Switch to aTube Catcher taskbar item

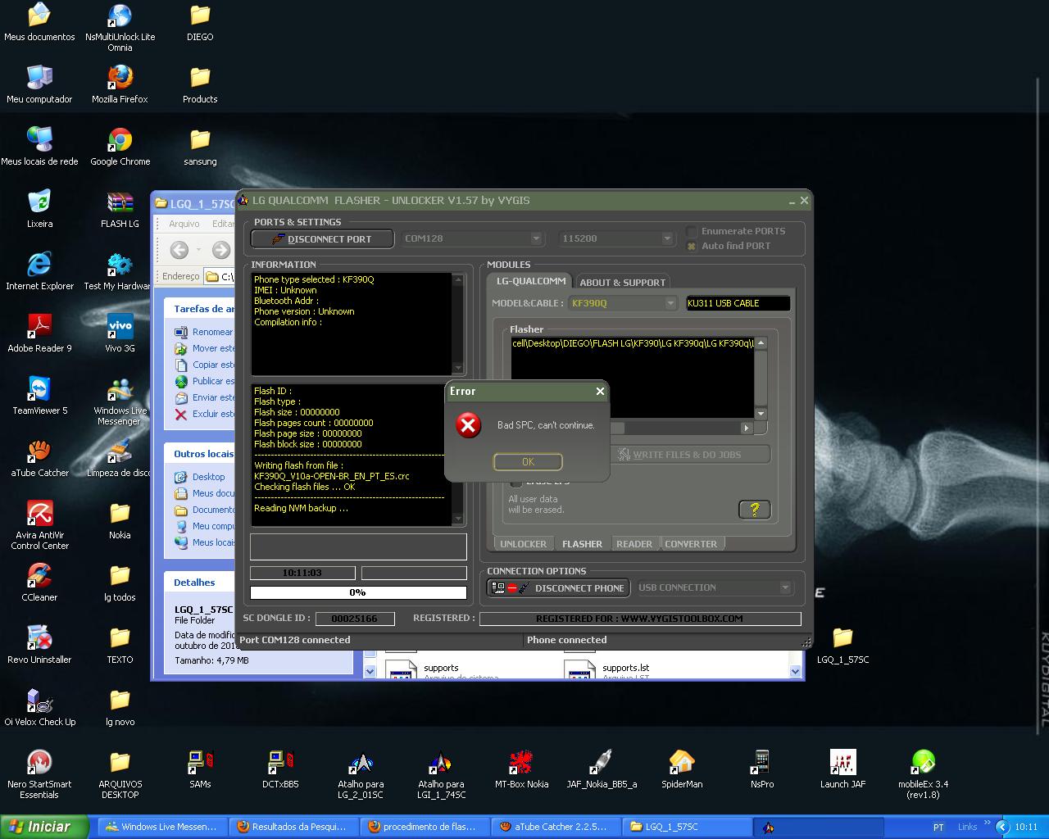click(x=555, y=827)
